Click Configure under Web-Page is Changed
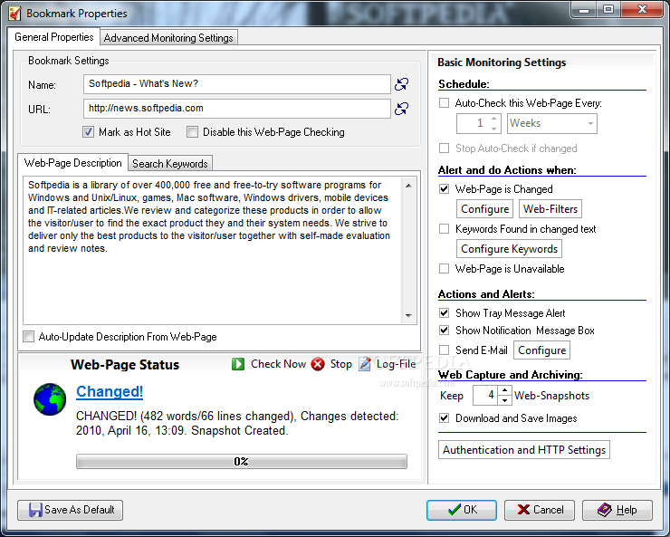Viewport: 670px width, 537px height. pyautogui.click(x=484, y=209)
